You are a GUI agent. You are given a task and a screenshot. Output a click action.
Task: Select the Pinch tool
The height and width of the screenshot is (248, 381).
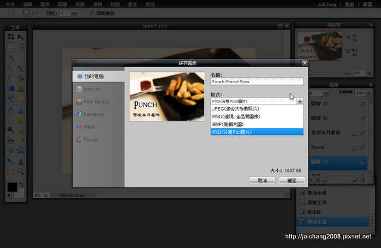[x=21, y=150]
